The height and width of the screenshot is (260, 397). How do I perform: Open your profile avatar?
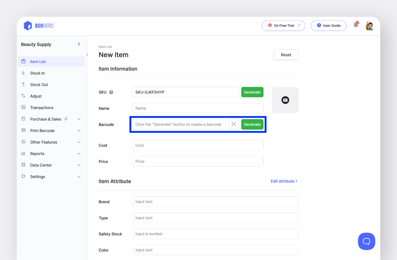[370, 25]
